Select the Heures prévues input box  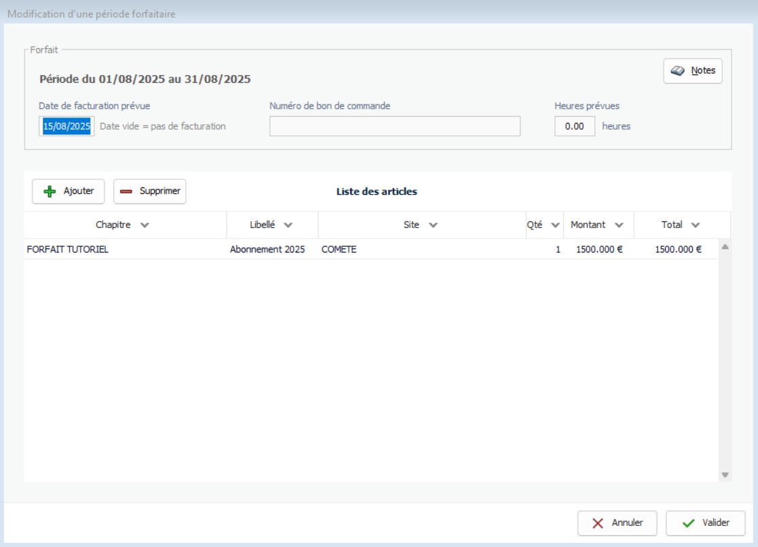coord(575,126)
